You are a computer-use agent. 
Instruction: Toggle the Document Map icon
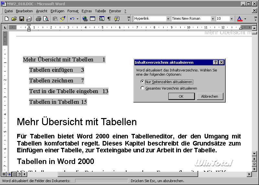[x=102, y=19]
